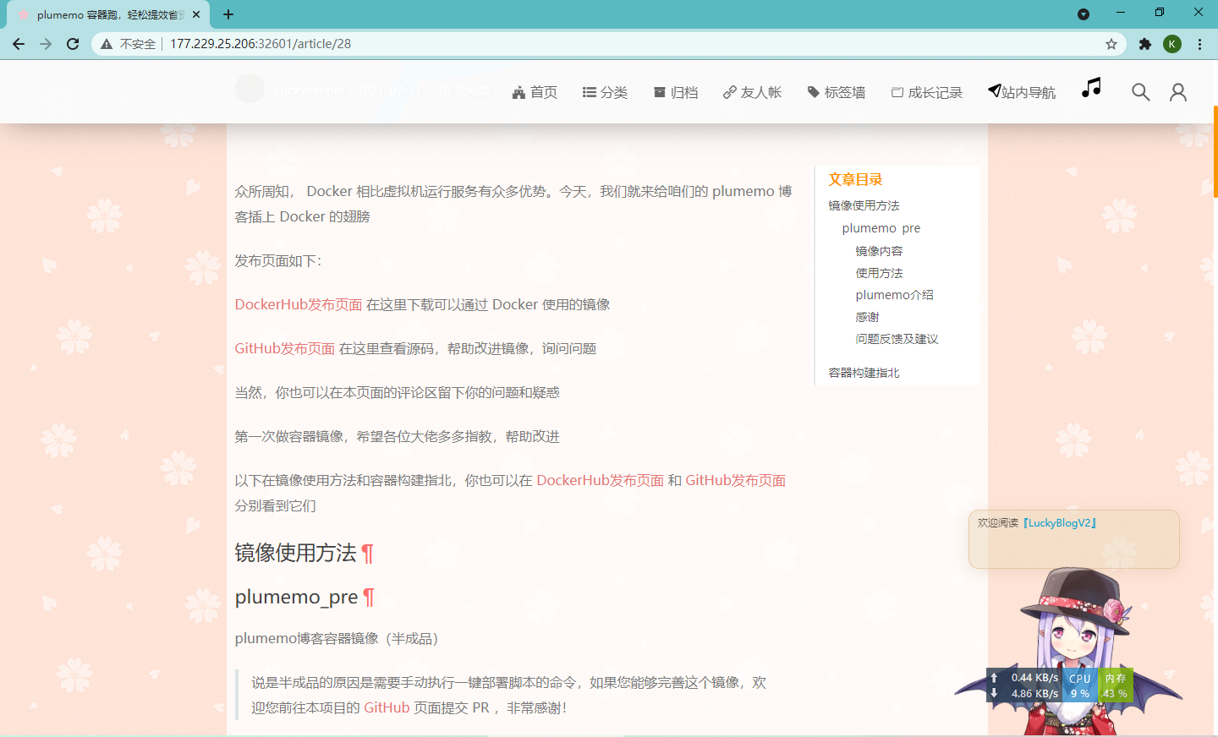
Task: Bookmark this page with the star icon
Action: coord(1111,44)
